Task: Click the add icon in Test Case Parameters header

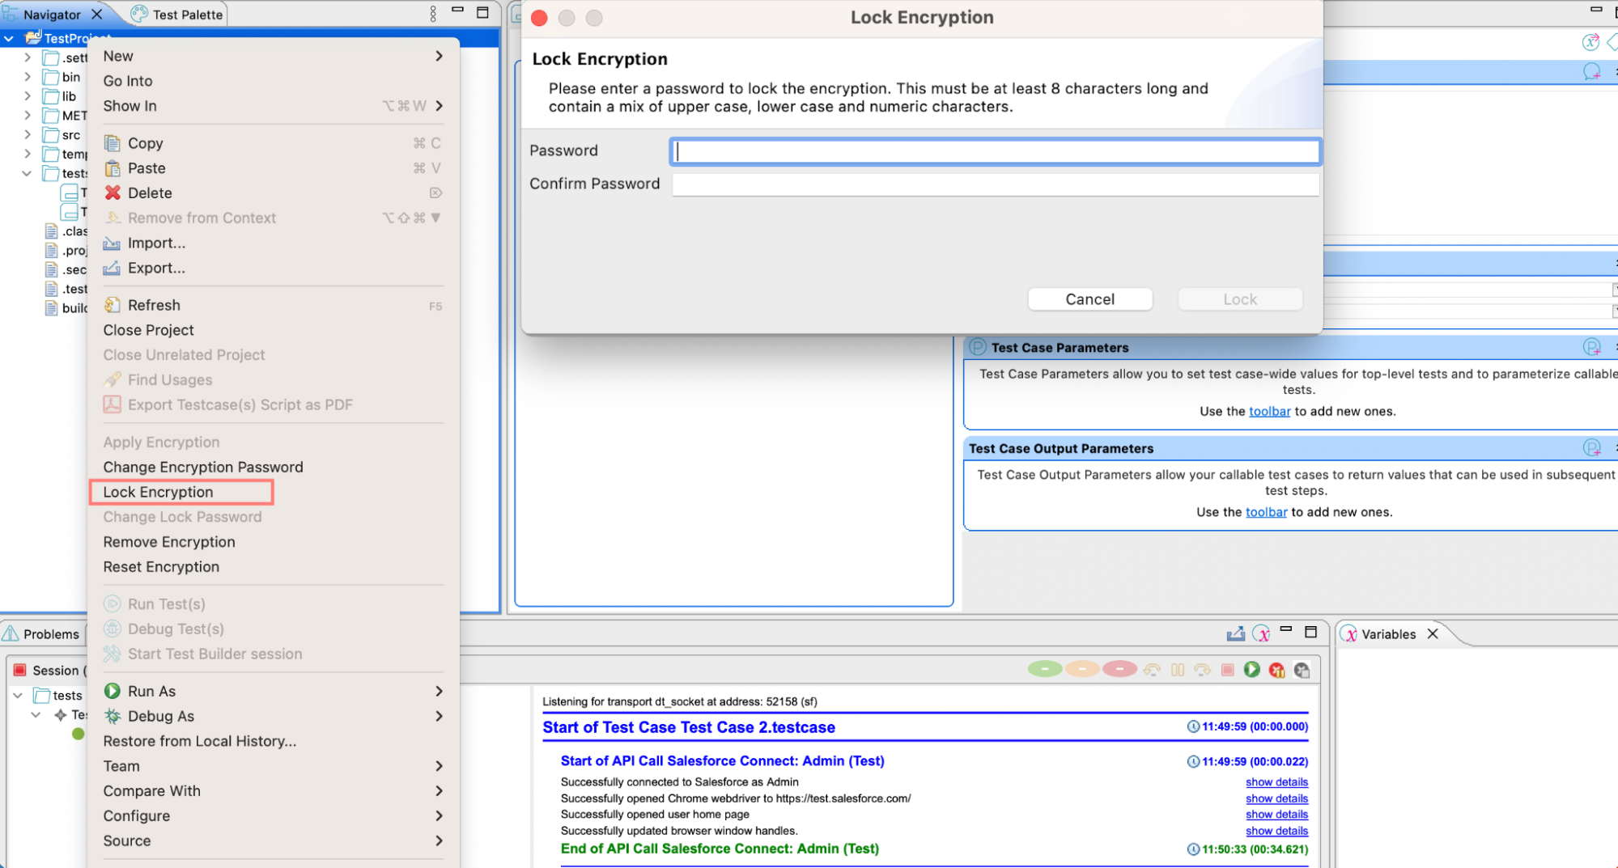Action: pyautogui.click(x=1591, y=348)
